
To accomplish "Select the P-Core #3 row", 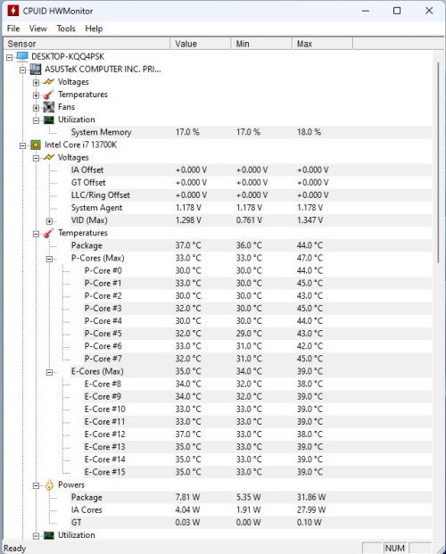I will point(257,309).
